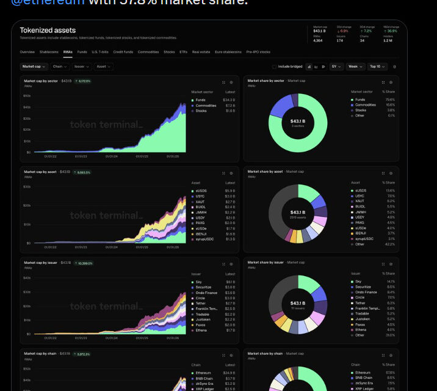Select the bar chart view icon

pos(309,67)
